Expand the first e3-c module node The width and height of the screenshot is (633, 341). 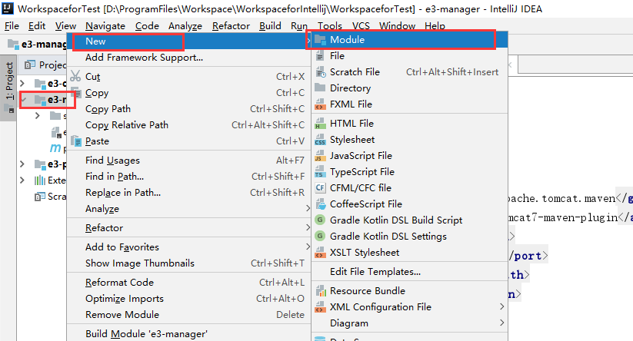(x=22, y=84)
